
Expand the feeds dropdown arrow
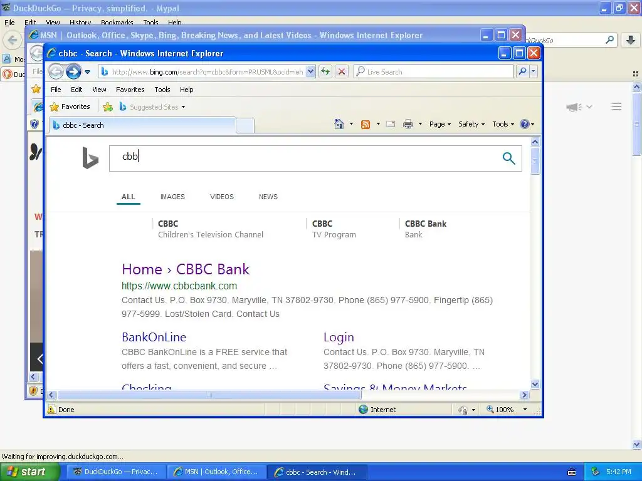(x=378, y=124)
